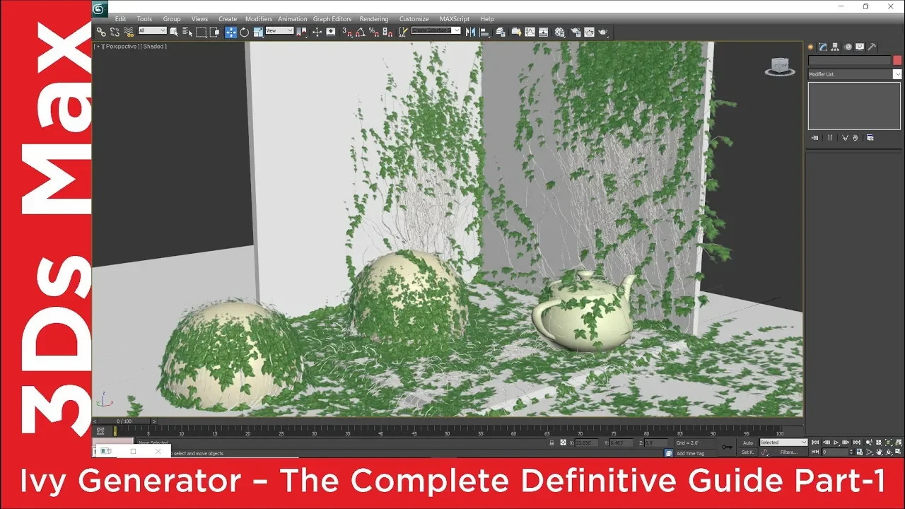This screenshot has width=905, height=509.
Task: Toggle the Selection Lock padlock icon
Action: tap(551, 443)
